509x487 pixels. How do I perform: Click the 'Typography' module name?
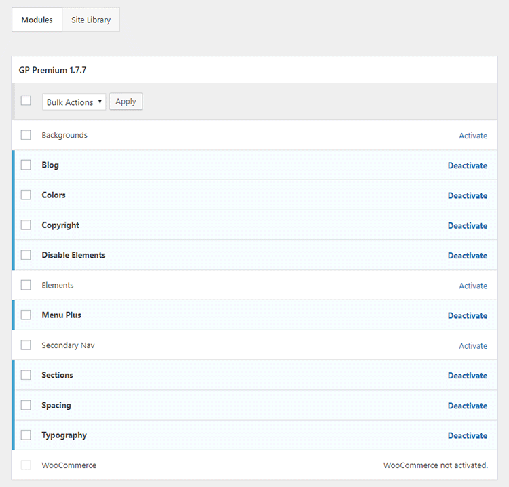(64, 435)
